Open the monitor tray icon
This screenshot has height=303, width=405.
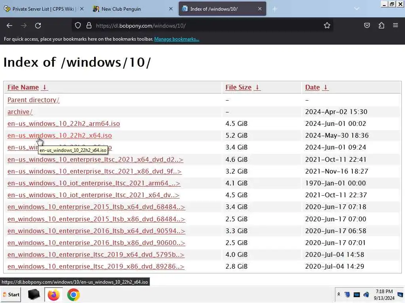point(357,294)
